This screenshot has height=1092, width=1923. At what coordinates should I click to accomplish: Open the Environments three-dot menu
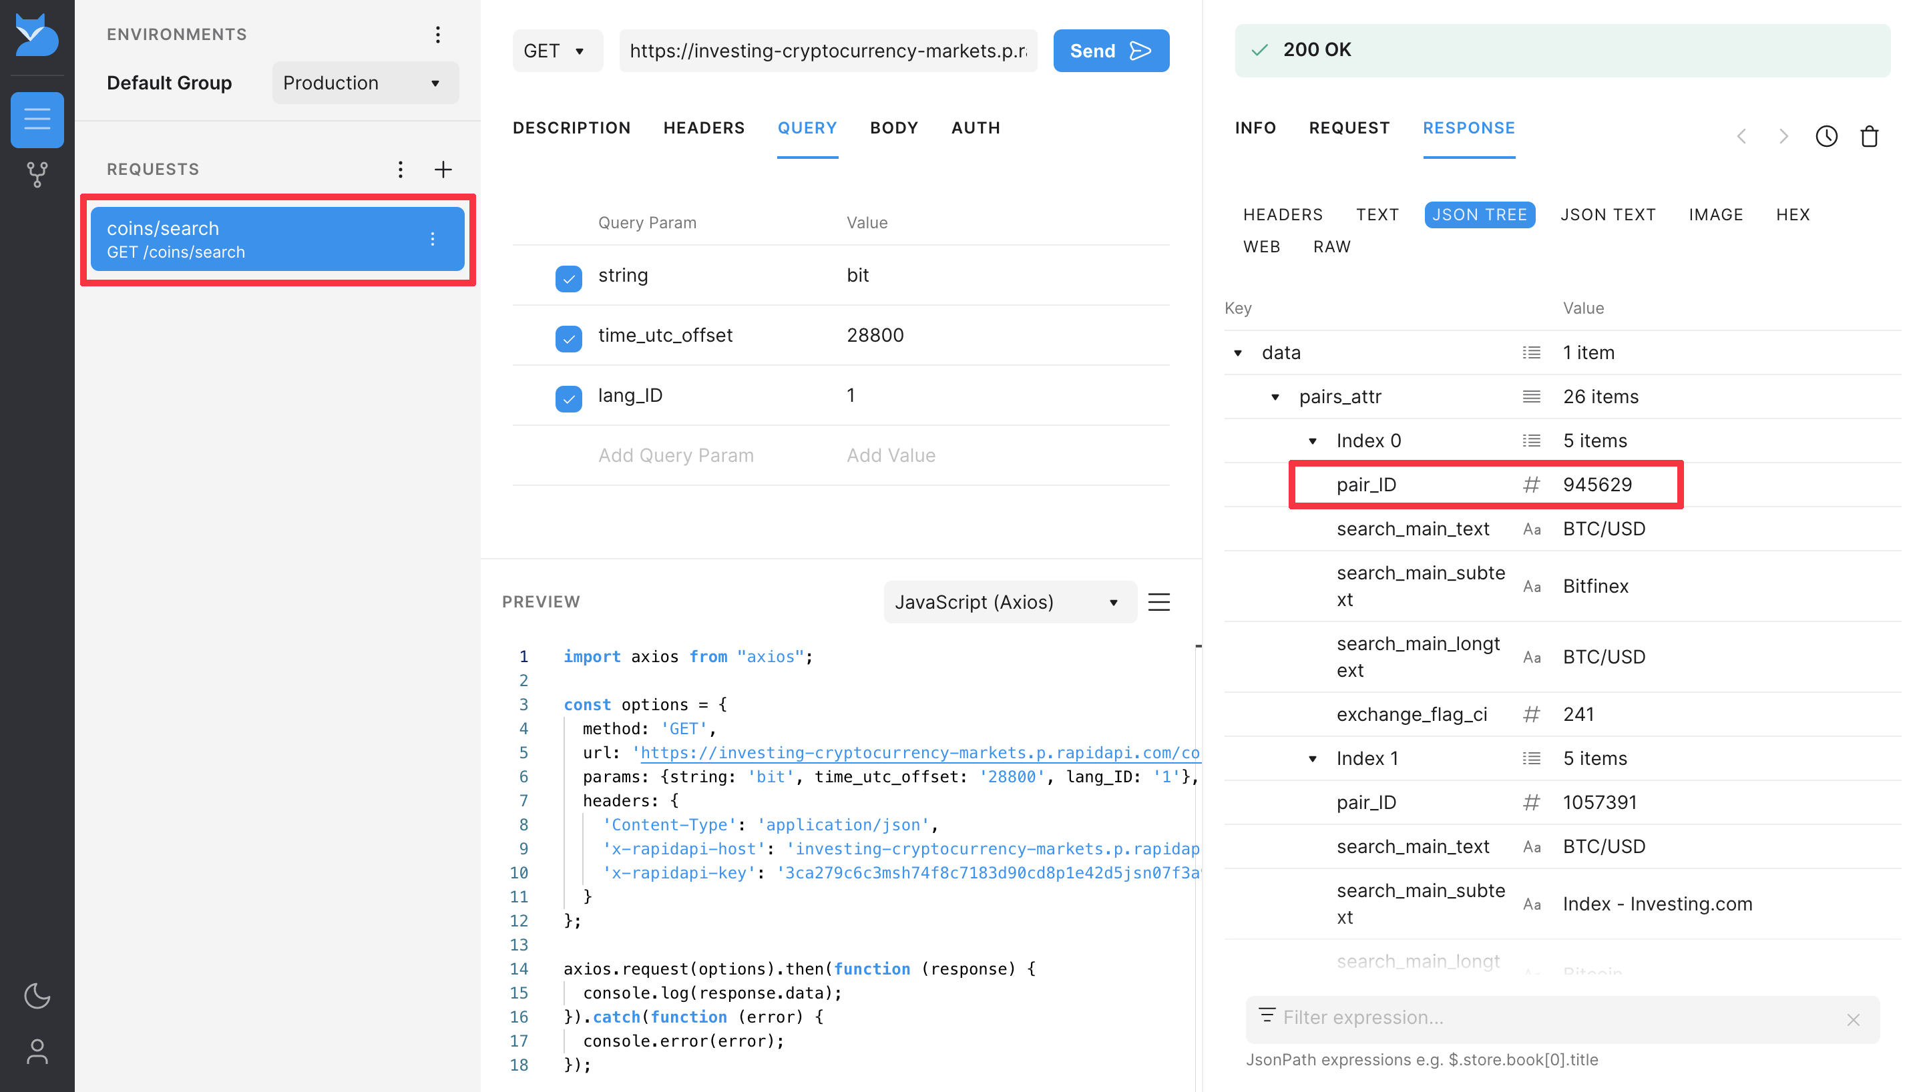(438, 35)
